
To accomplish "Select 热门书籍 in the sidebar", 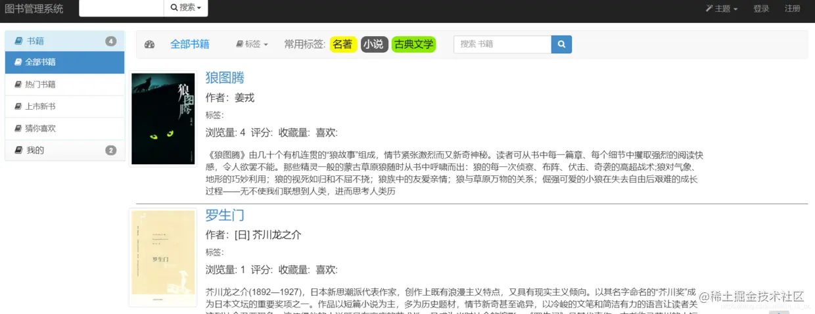I will [64, 85].
